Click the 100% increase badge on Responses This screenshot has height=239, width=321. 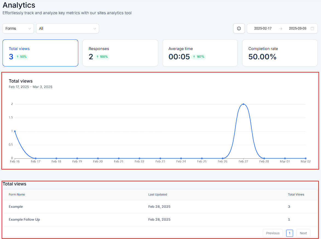click(x=102, y=57)
